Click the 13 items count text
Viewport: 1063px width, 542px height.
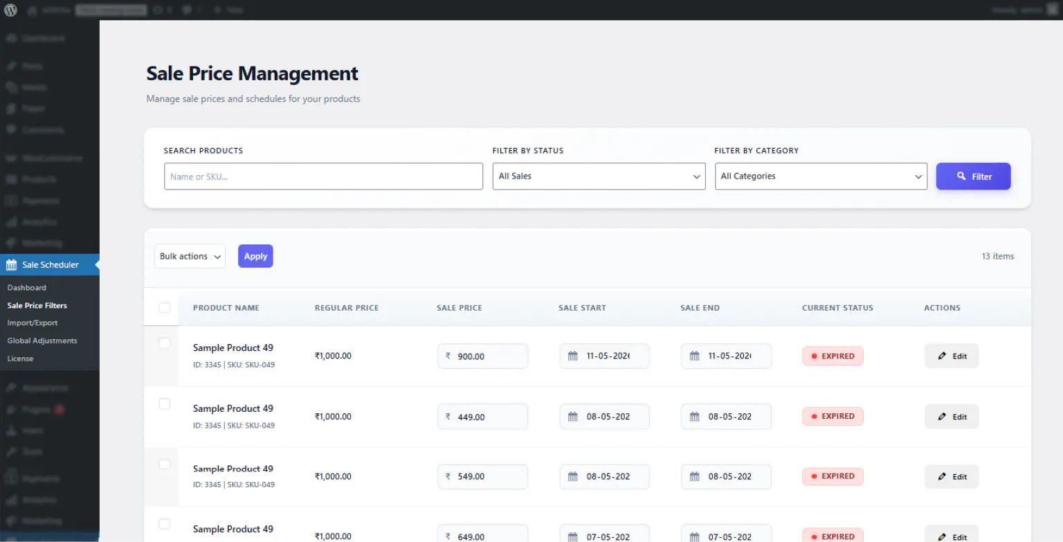(998, 256)
